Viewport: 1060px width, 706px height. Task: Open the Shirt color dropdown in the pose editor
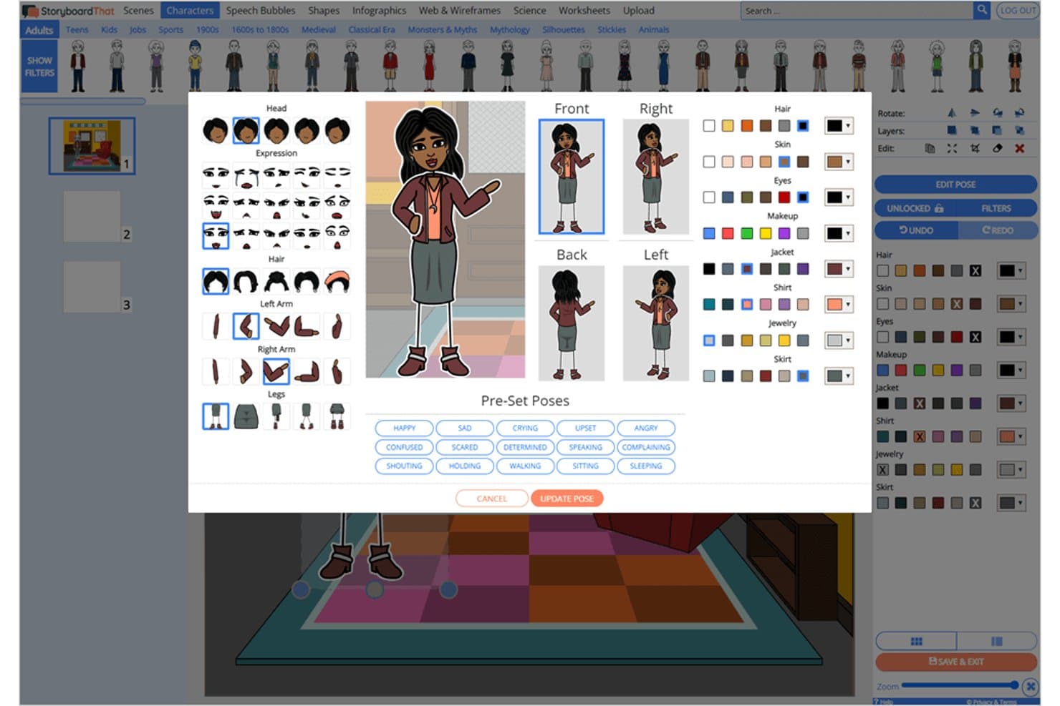point(839,305)
